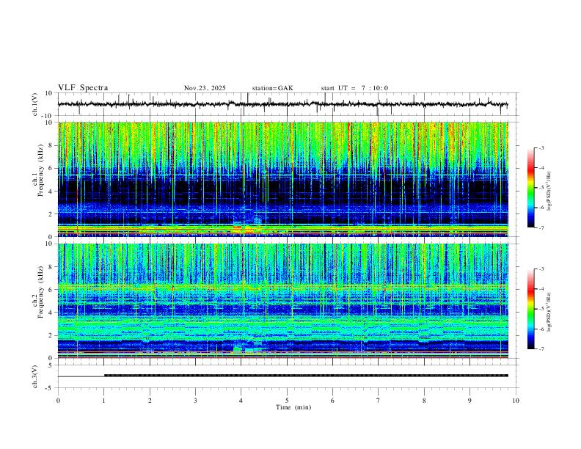Click the ch.1 voltage waveform trace
The height and width of the screenshot is (449, 581).
[282, 104]
